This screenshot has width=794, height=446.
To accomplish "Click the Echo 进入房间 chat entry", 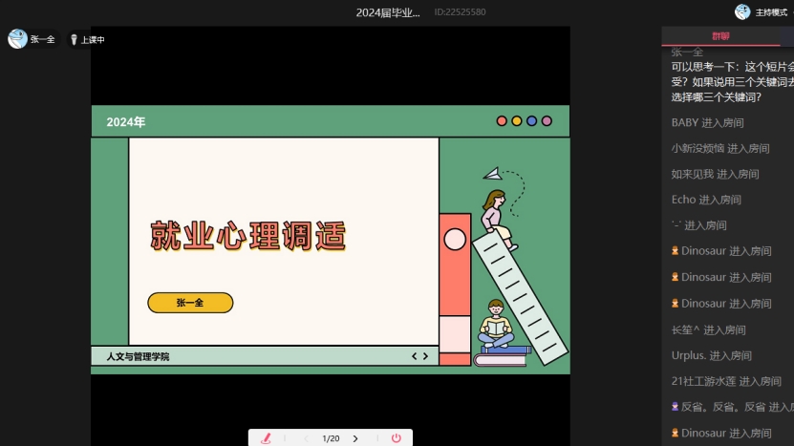I will click(706, 200).
